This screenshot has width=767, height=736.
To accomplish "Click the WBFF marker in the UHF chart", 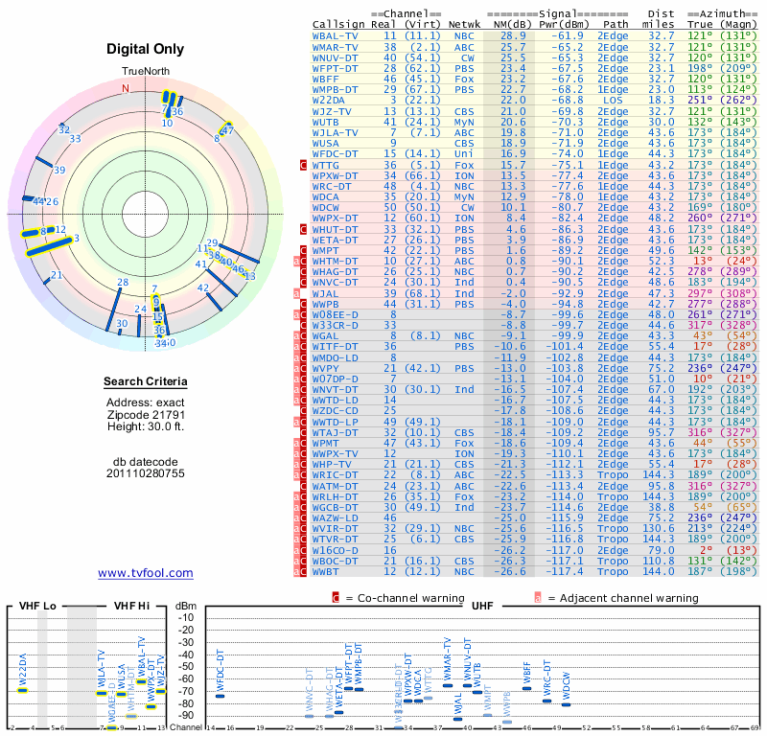I will coord(526,688).
